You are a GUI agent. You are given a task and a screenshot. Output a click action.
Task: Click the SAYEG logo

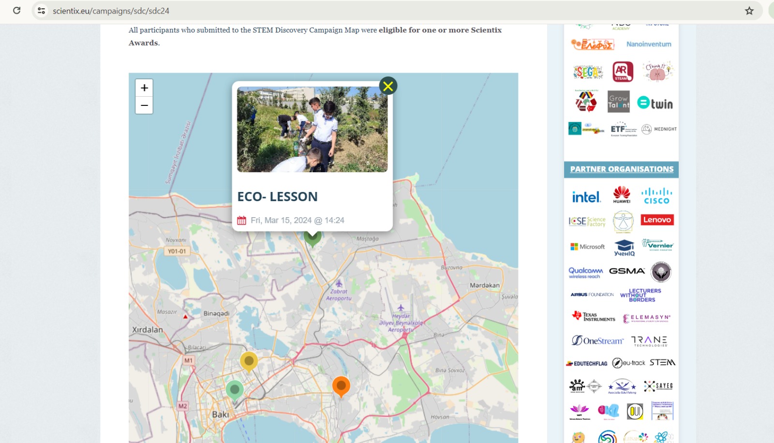pos(658,386)
